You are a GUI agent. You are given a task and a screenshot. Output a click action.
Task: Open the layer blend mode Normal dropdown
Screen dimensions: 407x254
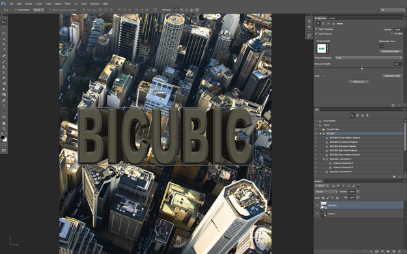coord(326,192)
